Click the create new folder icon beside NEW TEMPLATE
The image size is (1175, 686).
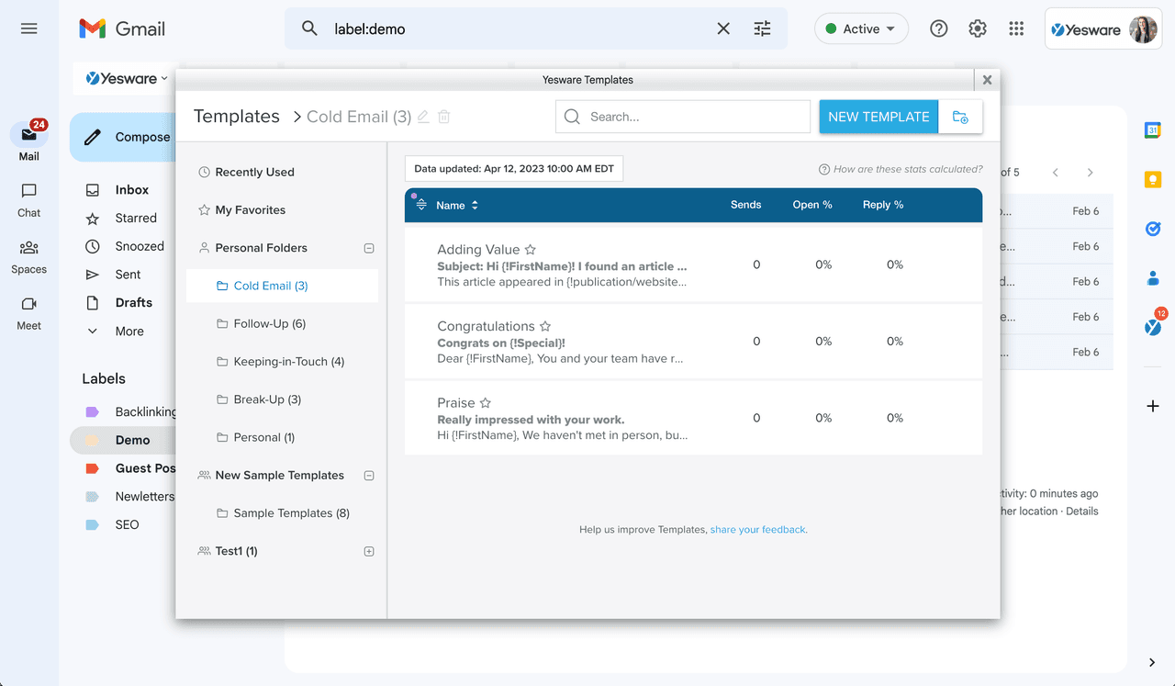click(960, 117)
